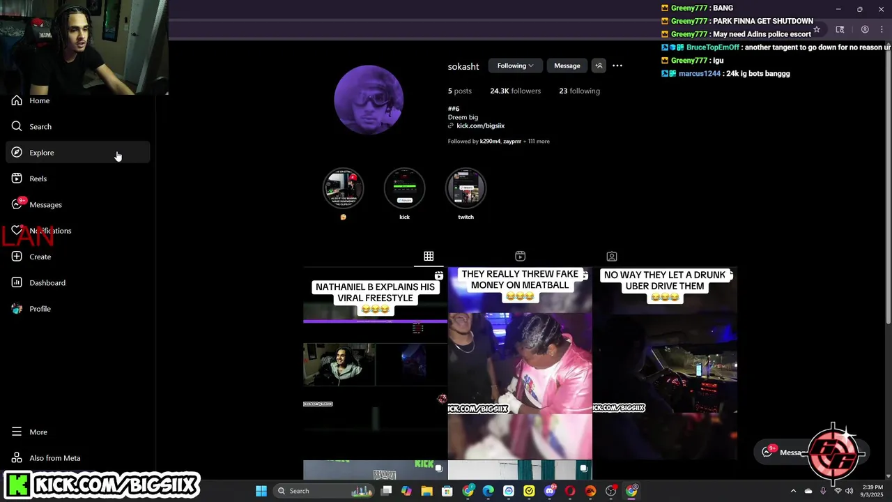Show hidden system tray icons

pyautogui.click(x=793, y=491)
